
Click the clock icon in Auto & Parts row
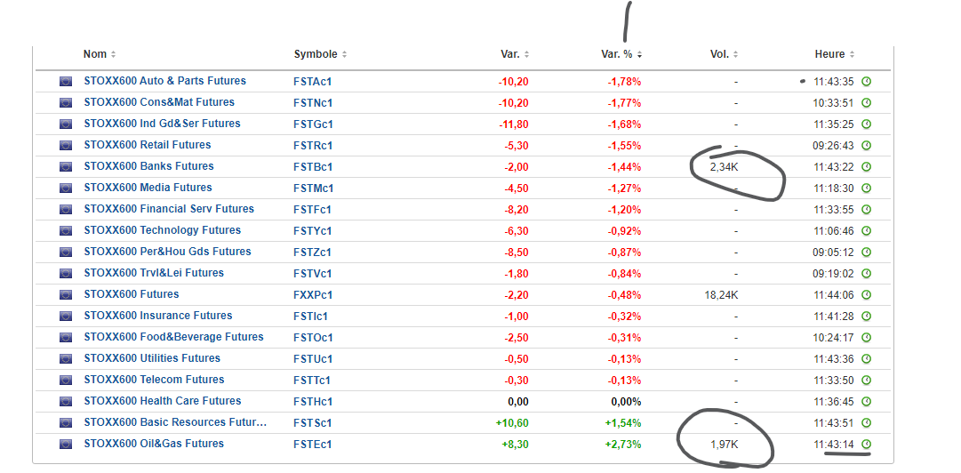[x=866, y=81]
